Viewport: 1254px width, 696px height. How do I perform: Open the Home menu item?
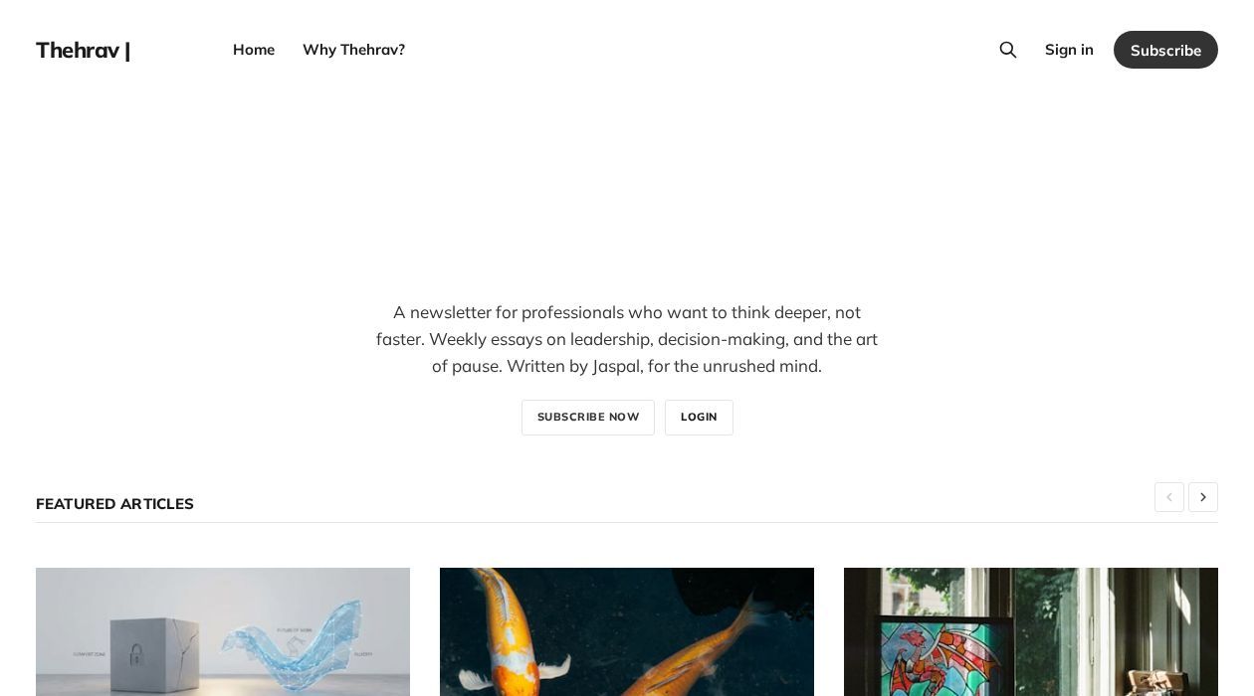tap(254, 50)
